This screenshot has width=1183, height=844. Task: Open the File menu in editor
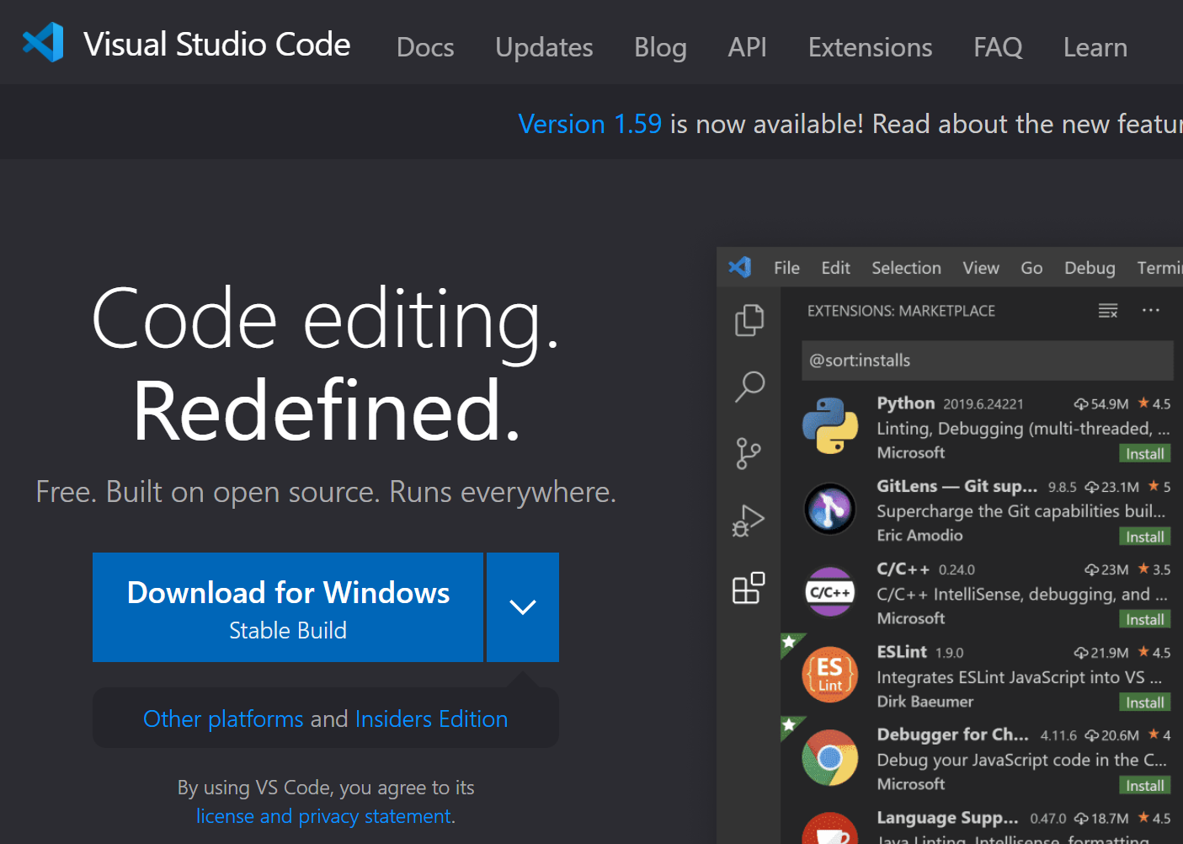(786, 268)
